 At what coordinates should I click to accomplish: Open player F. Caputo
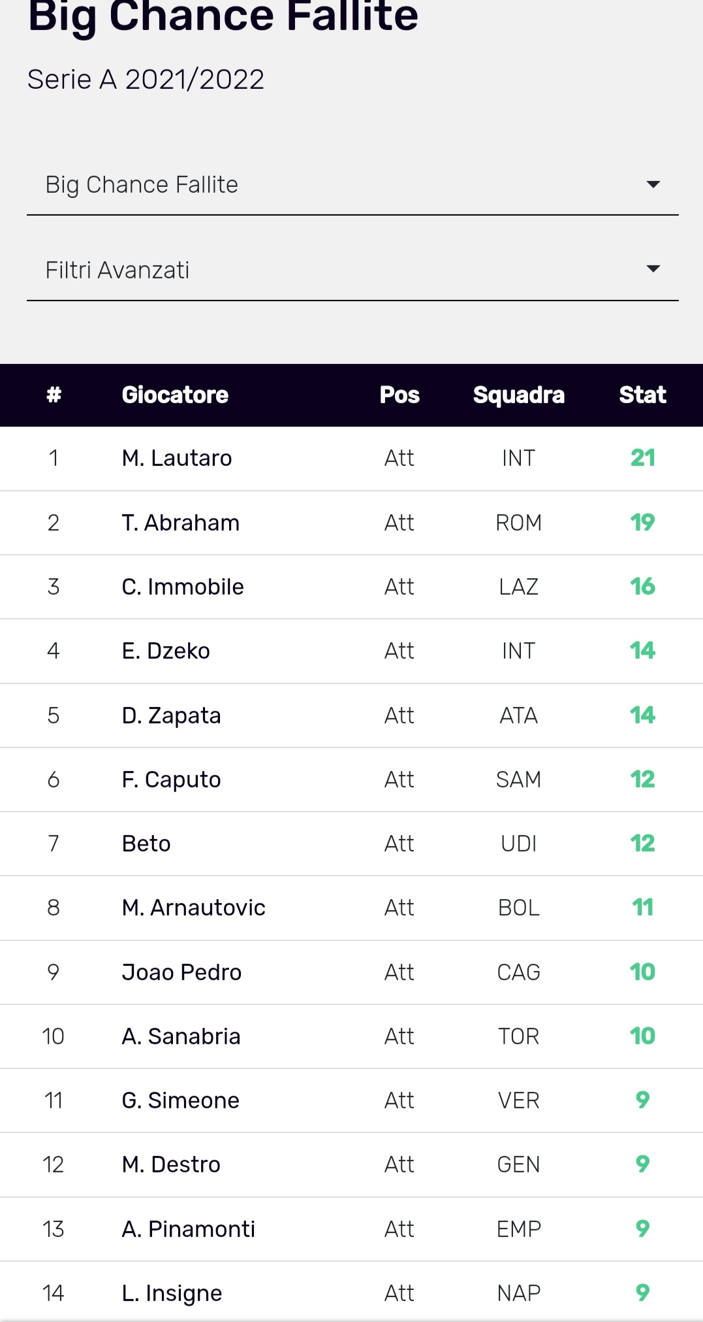[x=172, y=780]
